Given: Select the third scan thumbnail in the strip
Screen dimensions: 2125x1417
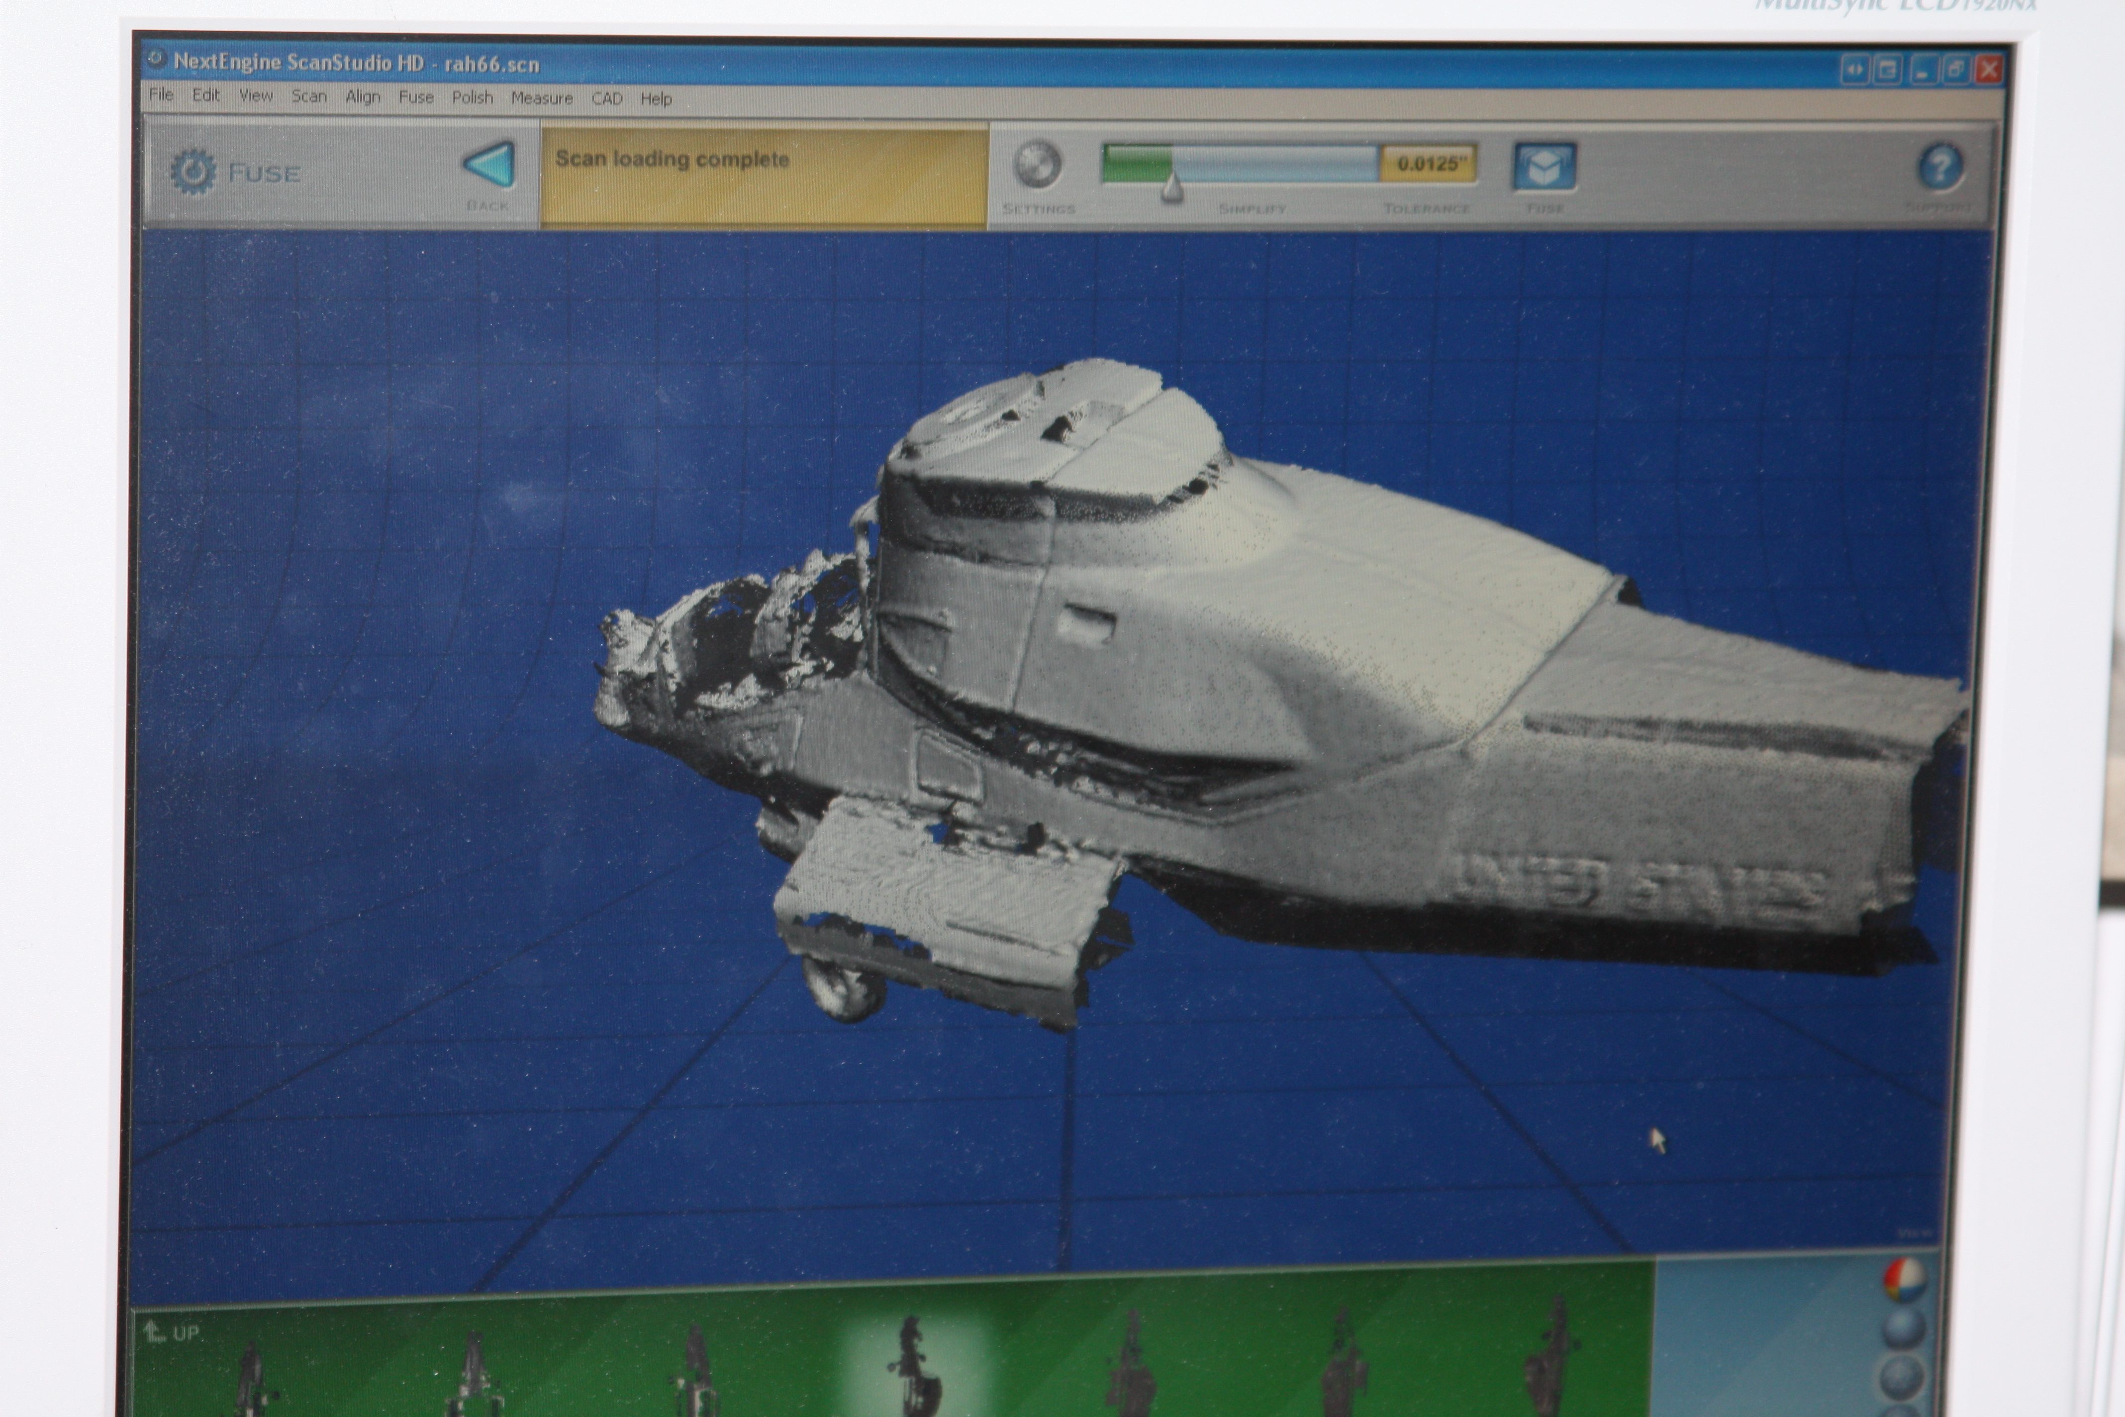Looking at the screenshot, I should tap(696, 1371).
